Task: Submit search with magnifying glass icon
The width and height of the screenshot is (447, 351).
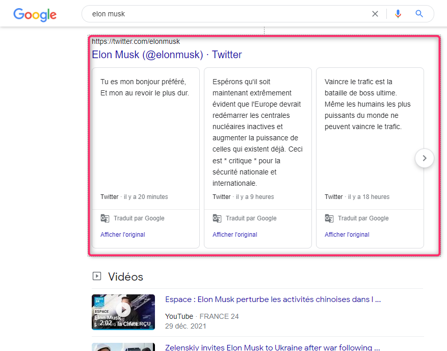Action: coord(419,14)
